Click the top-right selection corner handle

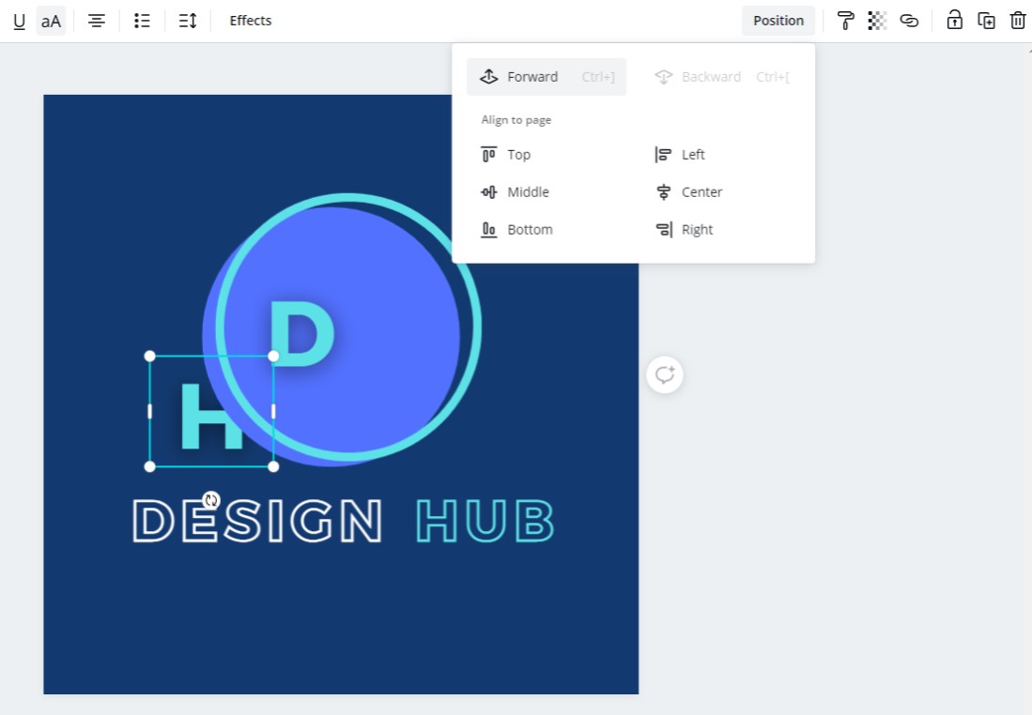tap(274, 356)
